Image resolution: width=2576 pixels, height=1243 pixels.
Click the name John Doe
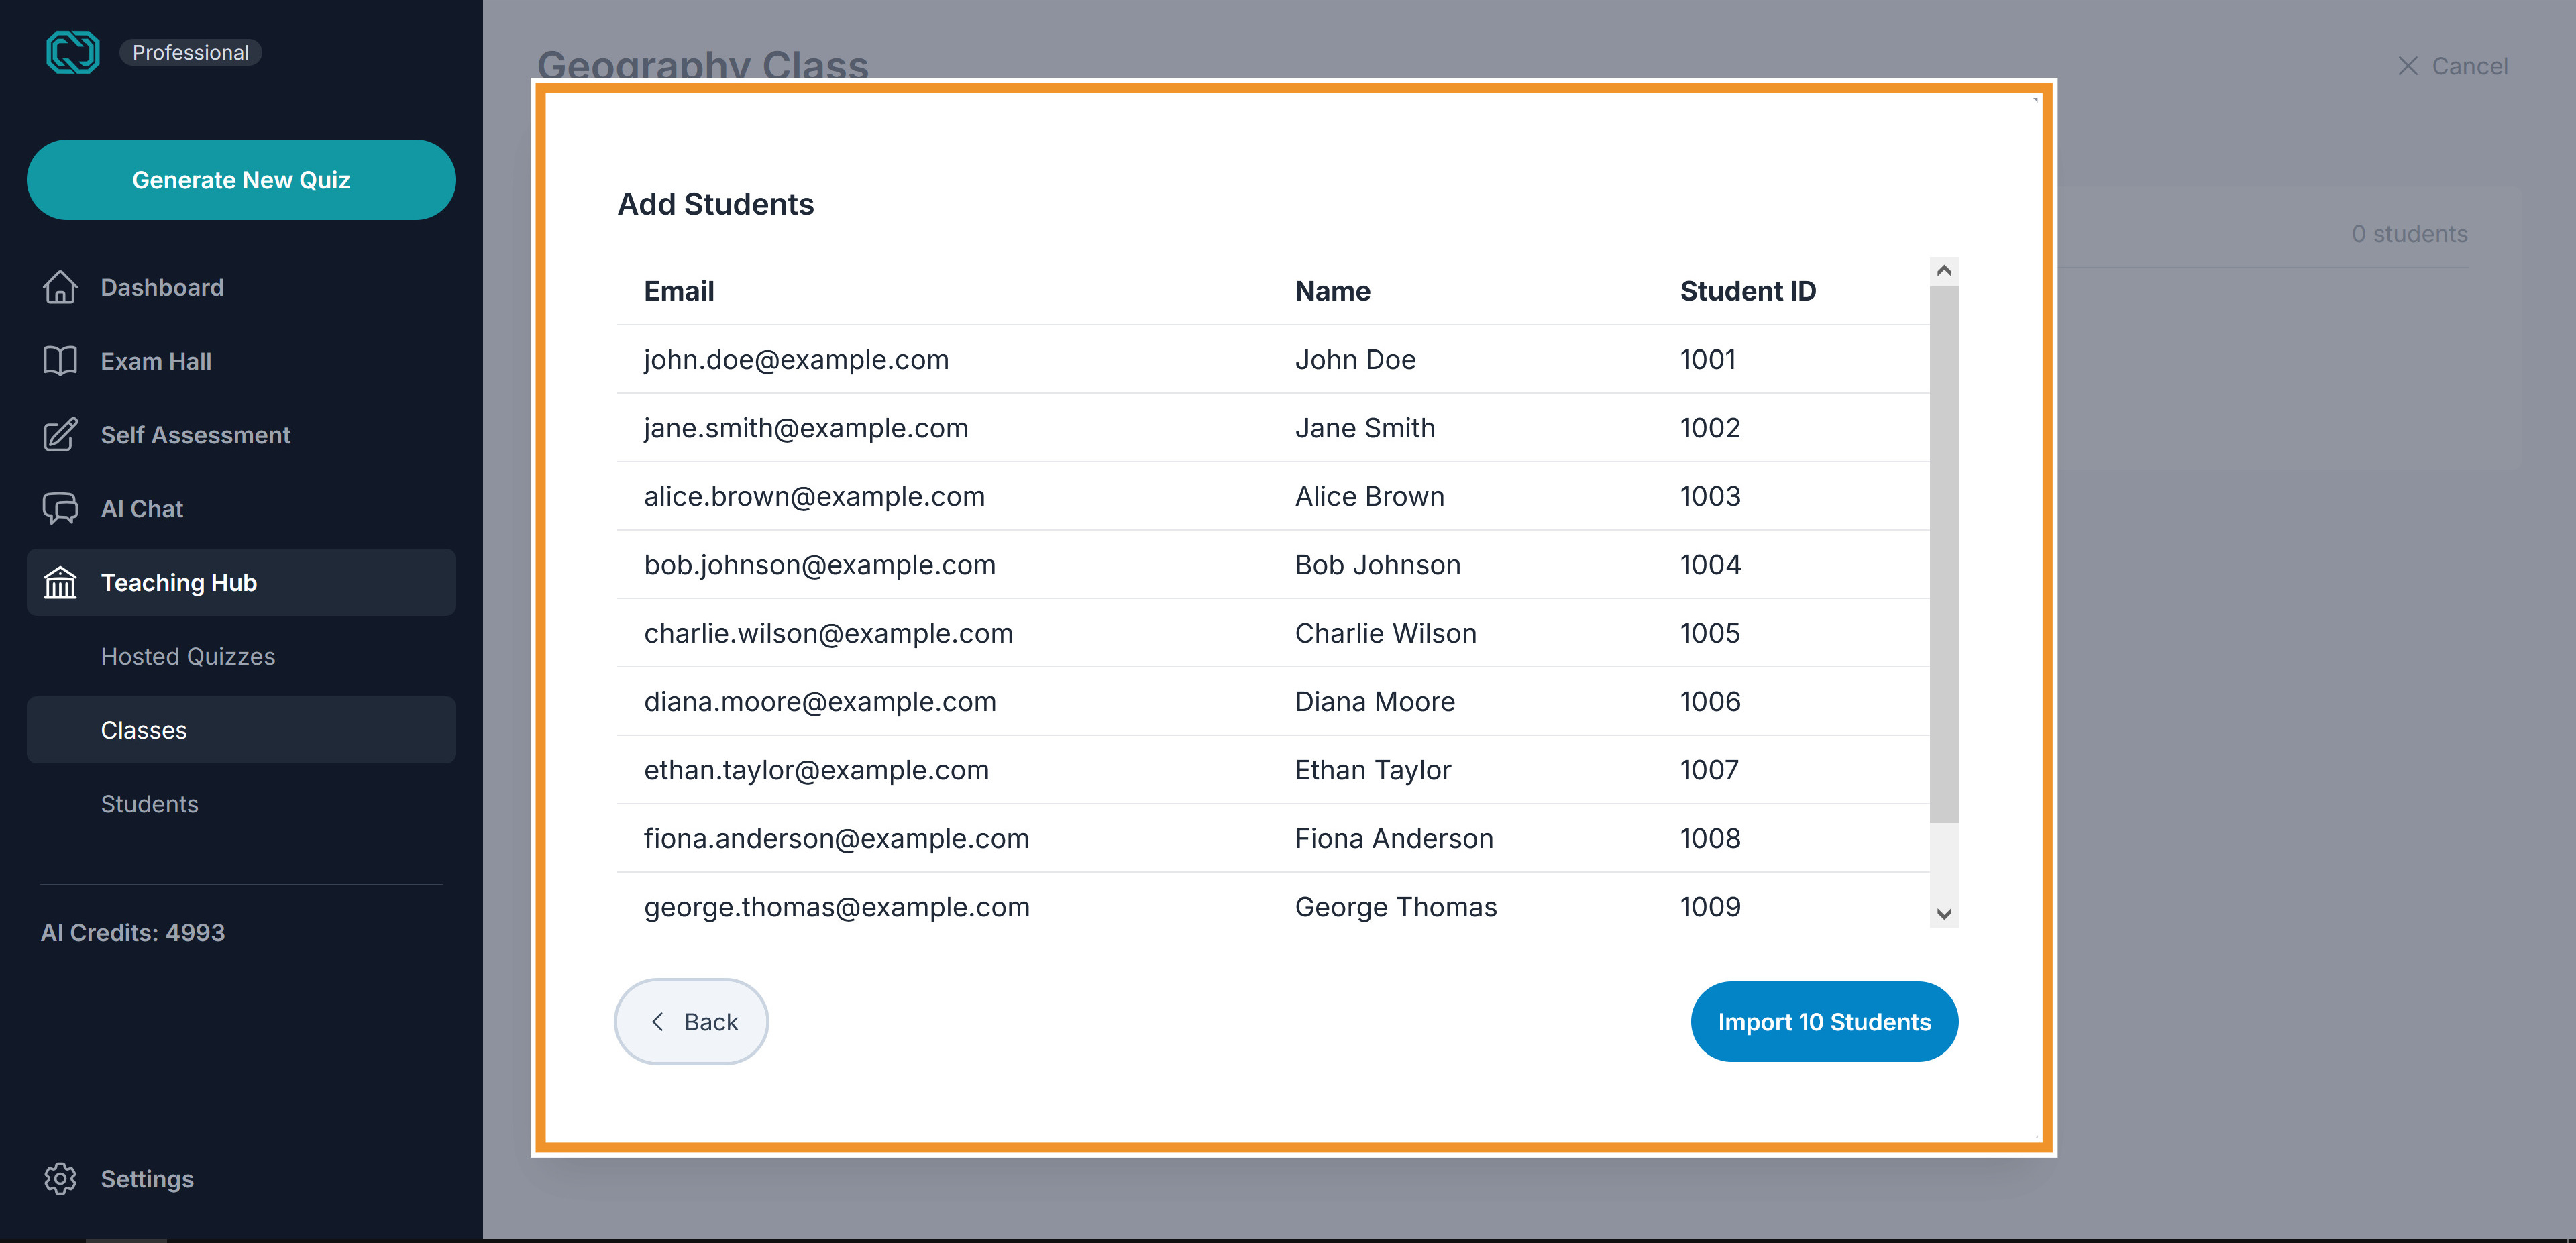click(x=1355, y=359)
